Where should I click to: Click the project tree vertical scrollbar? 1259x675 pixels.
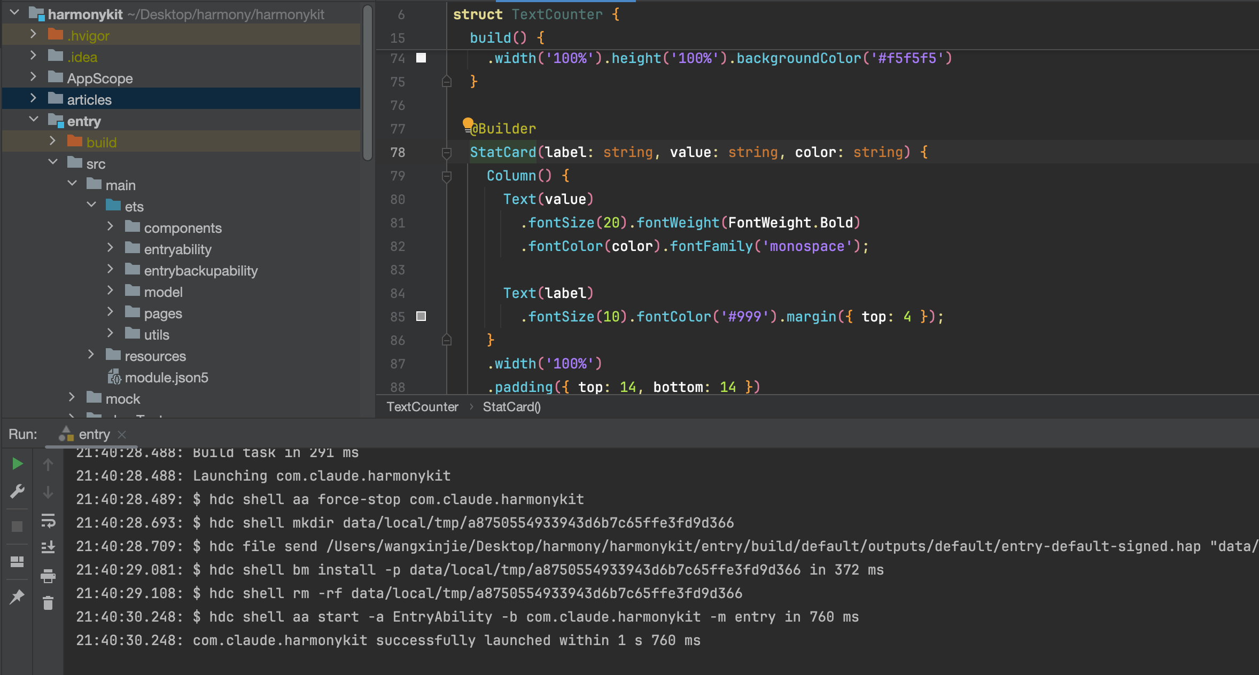click(x=367, y=83)
